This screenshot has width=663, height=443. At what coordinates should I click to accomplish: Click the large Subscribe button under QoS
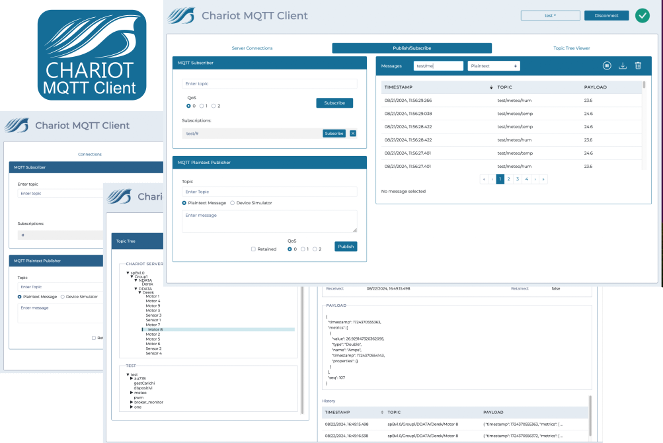334,103
